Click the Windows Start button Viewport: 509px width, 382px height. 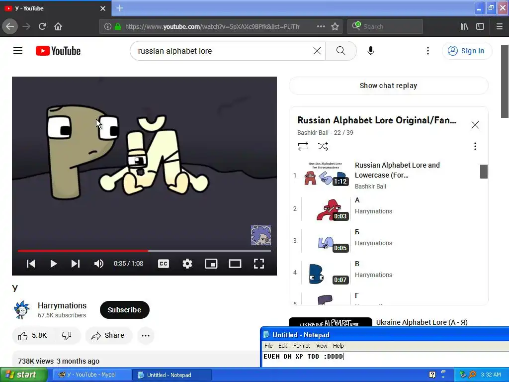[23, 375]
